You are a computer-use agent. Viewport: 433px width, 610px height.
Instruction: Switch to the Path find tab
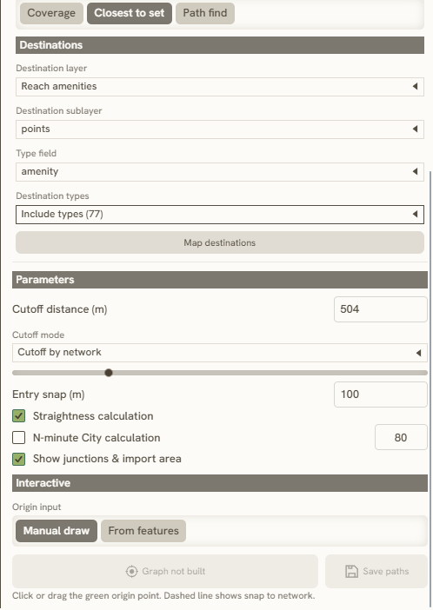click(x=205, y=13)
